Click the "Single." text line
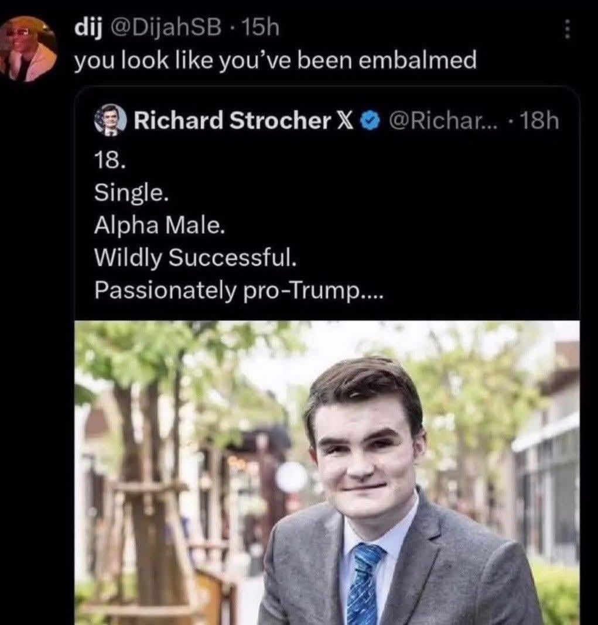The height and width of the screenshot is (625, 598). coord(132,193)
